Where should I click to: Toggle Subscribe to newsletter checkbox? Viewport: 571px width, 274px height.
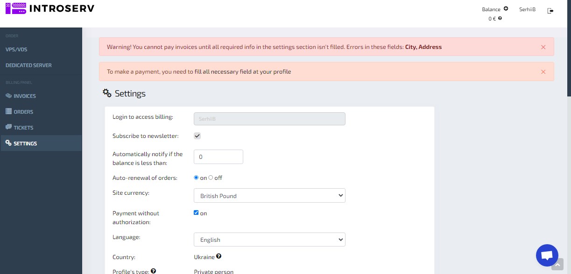(197, 136)
